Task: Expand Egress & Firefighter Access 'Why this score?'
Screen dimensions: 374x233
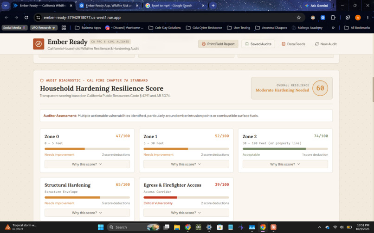Action: point(186,213)
